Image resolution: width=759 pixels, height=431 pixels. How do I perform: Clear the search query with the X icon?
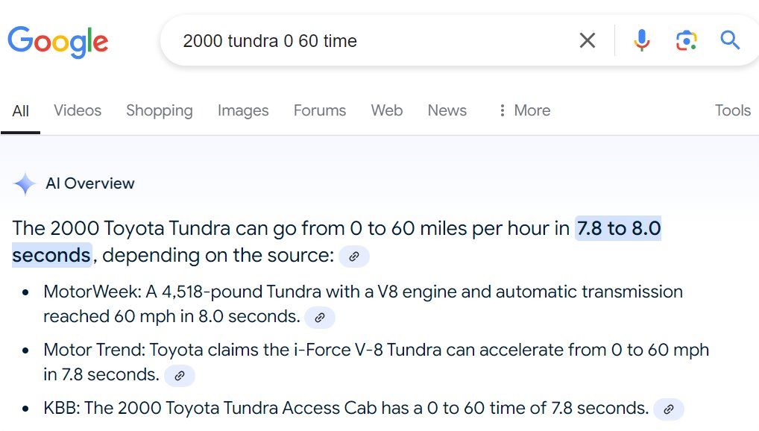click(x=588, y=40)
